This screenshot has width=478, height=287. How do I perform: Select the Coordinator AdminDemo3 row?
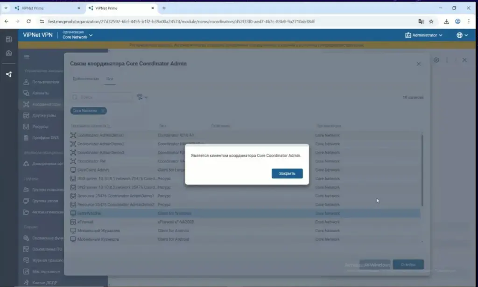[x=245, y=153]
